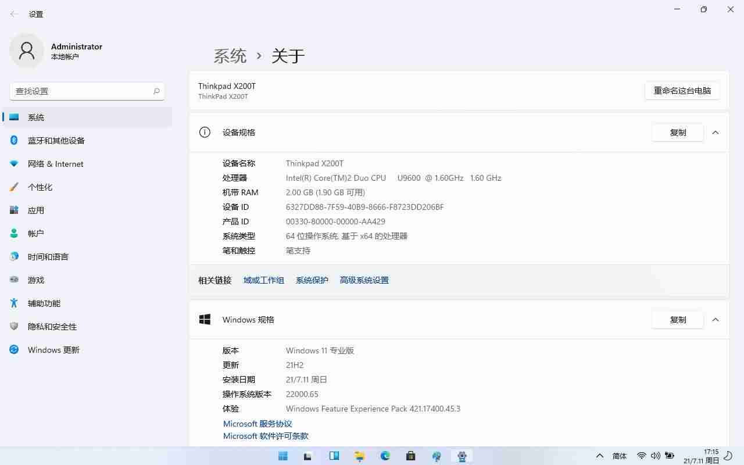Click the battery tray icon
Screen dimensions: 744x465
click(x=670, y=456)
